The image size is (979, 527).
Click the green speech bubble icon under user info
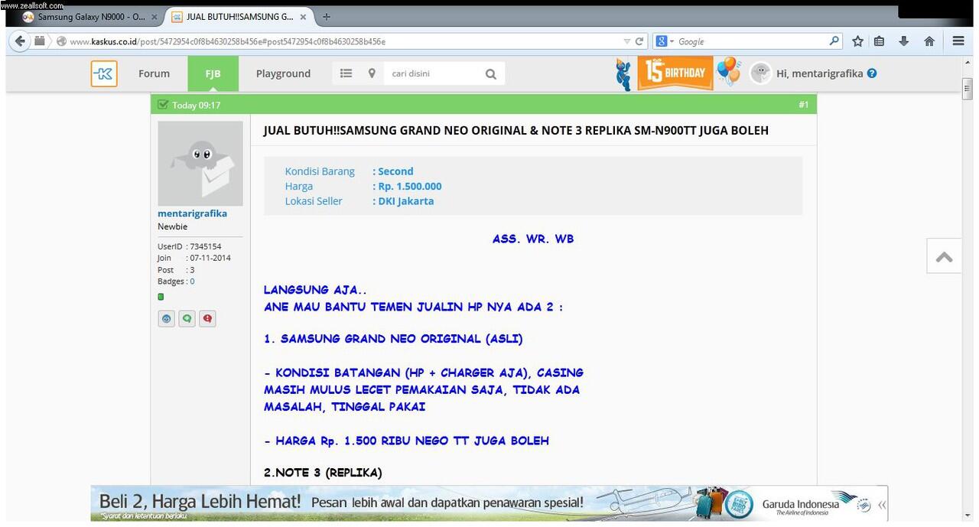coord(187,319)
